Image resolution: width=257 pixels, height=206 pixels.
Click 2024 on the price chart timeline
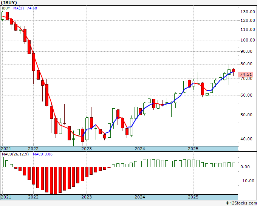pyautogui.click(x=140, y=149)
